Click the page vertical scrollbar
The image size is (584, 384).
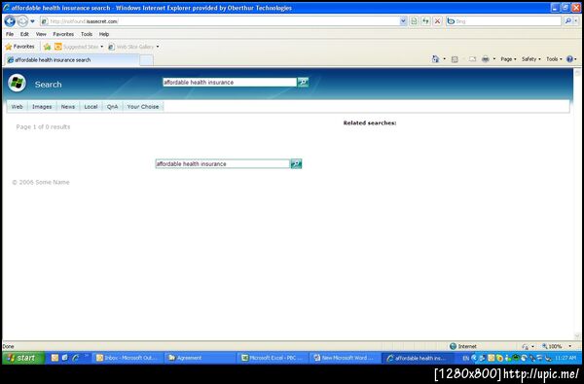click(577, 205)
